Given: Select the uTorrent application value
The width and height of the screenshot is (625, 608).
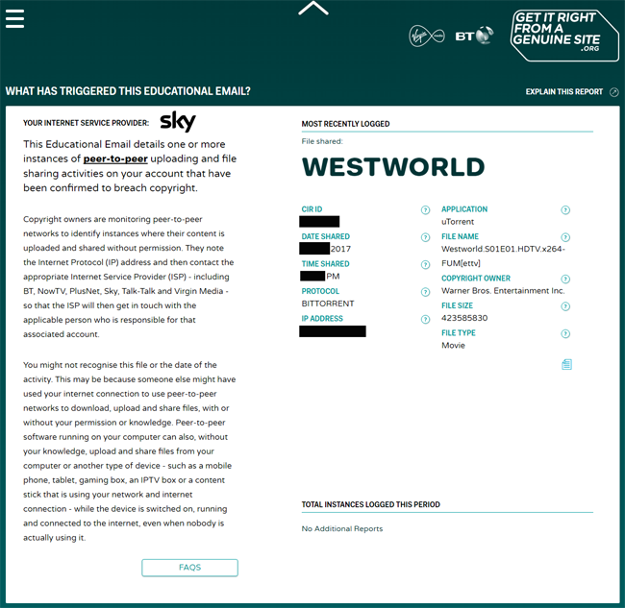Looking at the screenshot, I should (x=458, y=222).
